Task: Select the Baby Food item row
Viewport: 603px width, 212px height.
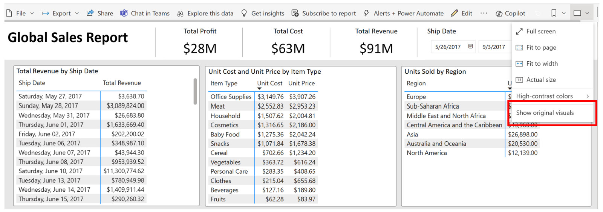Action: point(263,134)
